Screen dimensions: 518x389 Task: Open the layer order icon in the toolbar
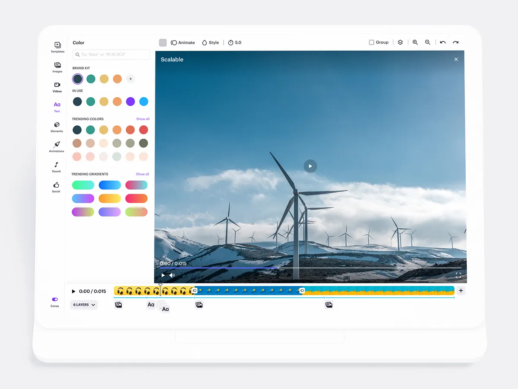(400, 42)
